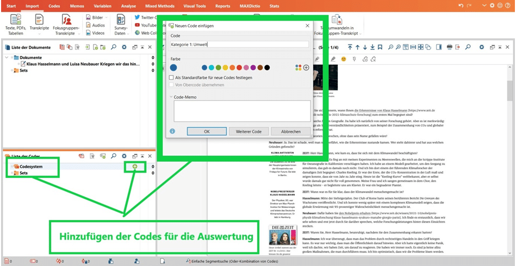516x266 pixels.
Task: Click Abbrechen to cancel dialog
Action: (290, 131)
